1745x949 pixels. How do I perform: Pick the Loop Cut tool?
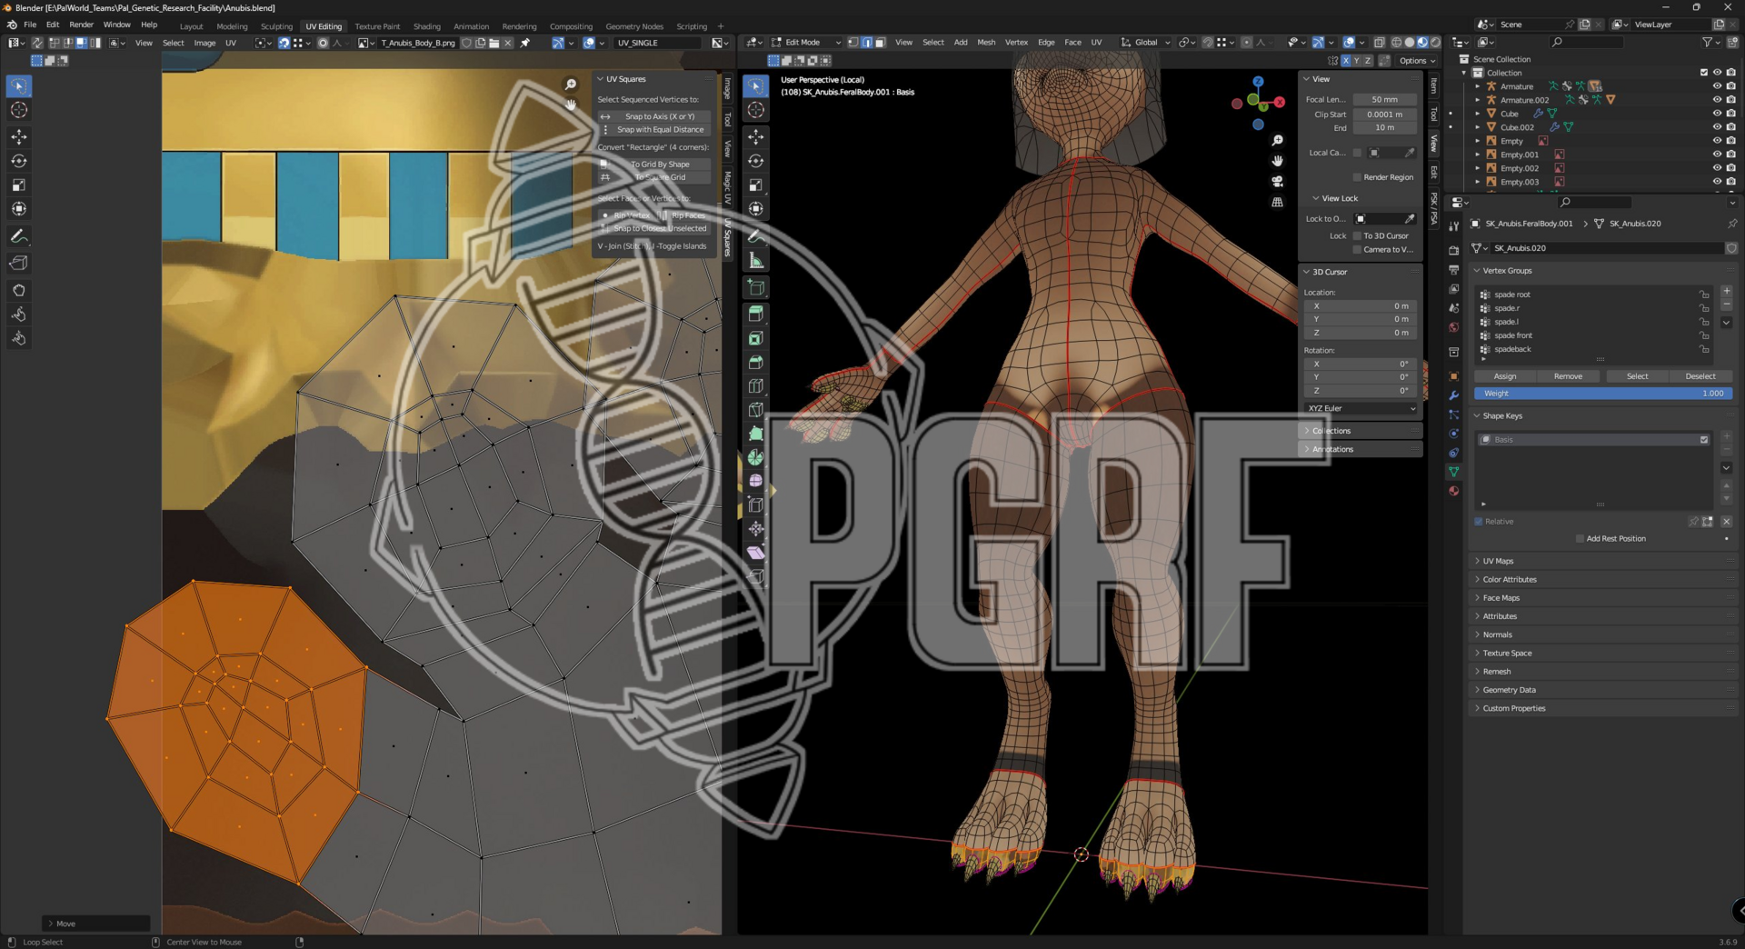point(755,386)
